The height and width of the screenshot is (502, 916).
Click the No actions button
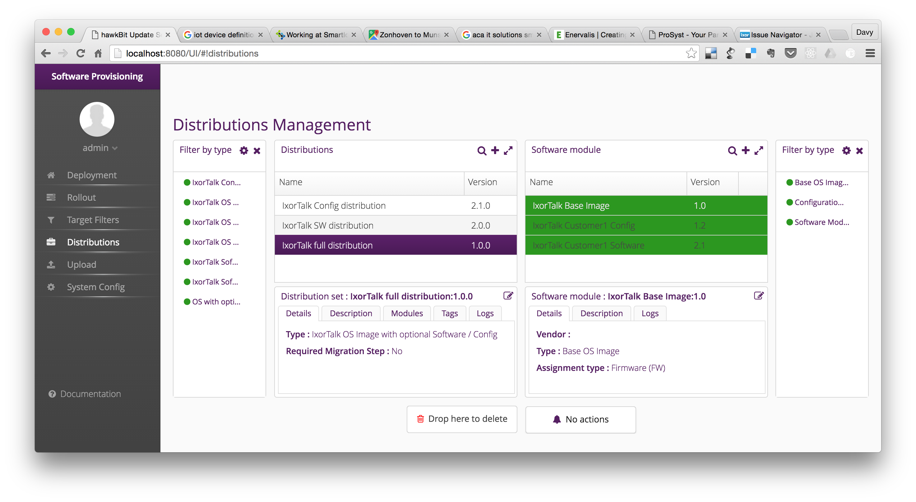pos(581,420)
